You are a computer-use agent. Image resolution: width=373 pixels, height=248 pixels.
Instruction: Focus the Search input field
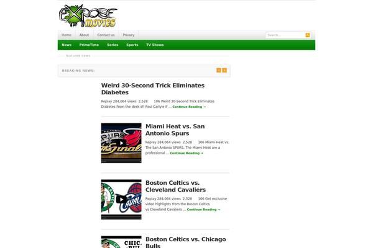tap(285, 35)
